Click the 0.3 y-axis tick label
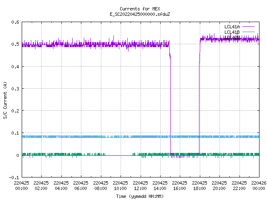 point(15,89)
